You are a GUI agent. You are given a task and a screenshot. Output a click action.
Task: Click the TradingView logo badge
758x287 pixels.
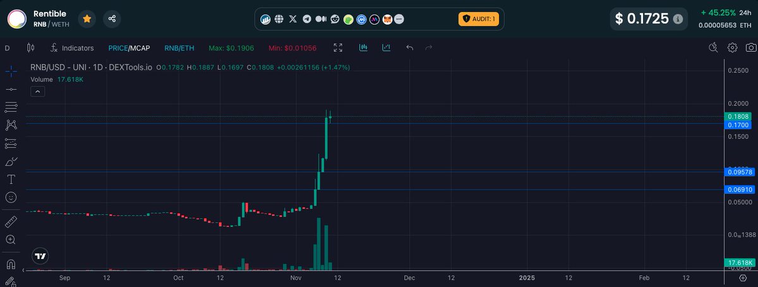[x=40, y=256]
